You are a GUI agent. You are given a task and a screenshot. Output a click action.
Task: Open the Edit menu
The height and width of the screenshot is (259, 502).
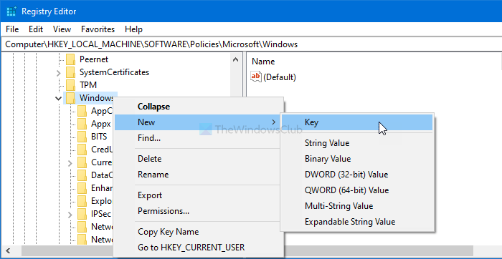coord(36,29)
